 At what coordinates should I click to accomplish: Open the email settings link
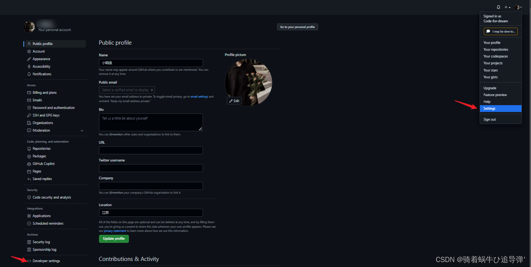click(x=199, y=97)
